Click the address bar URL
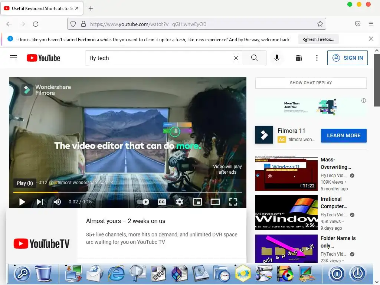380x285 pixels. (148, 24)
